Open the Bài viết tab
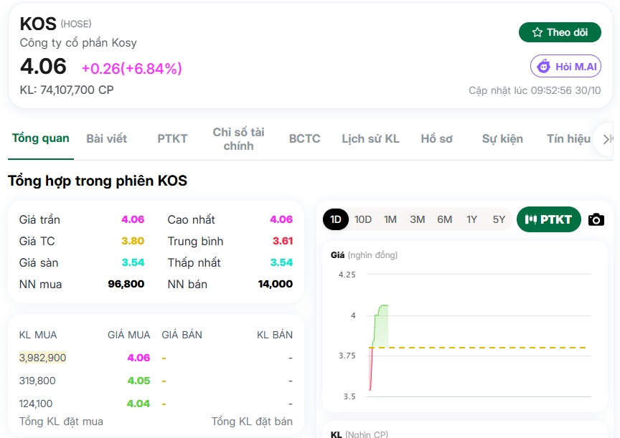The height and width of the screenshot is (438, 620). [x=107, y=138]
